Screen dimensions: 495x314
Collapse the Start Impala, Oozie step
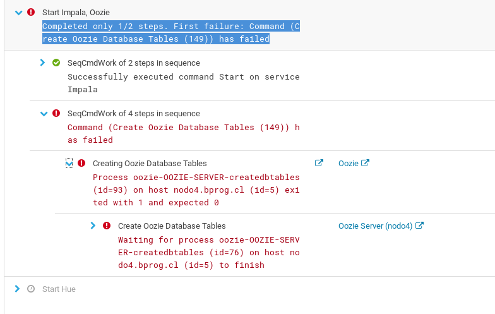tap(18, 12)
